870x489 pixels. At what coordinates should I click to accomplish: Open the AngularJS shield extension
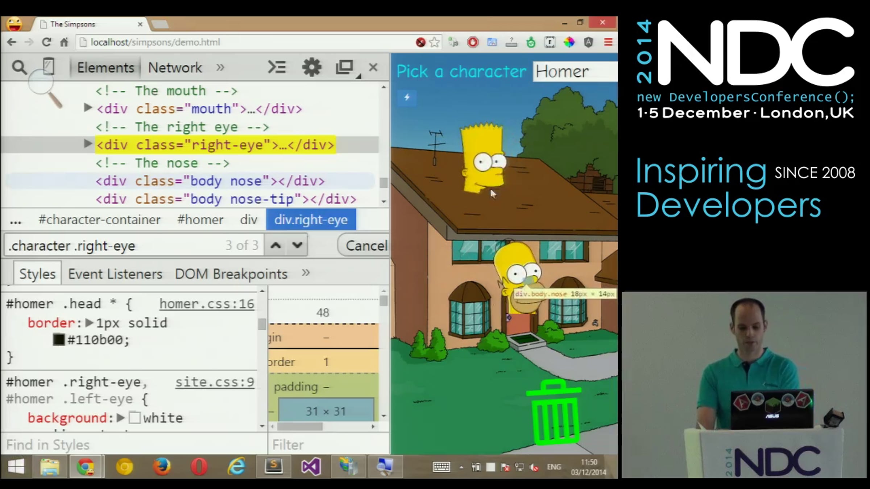pyautogui.click(x=588, y=42)
